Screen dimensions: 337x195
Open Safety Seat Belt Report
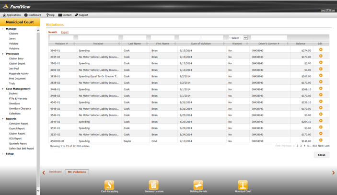21,149
